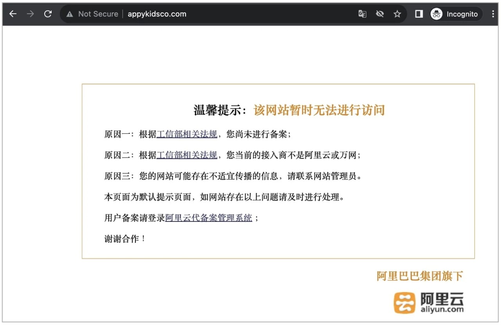Open the Google Translate icon
The width and height of the screenshot is (501, 325).
point(362,14)
